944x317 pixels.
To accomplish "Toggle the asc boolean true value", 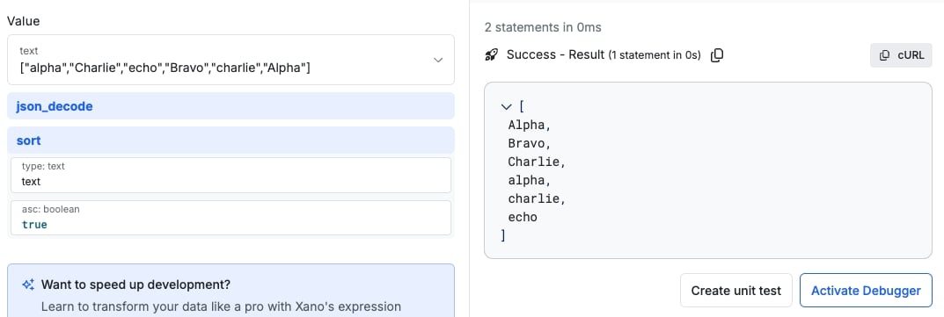I will [34, 225].
